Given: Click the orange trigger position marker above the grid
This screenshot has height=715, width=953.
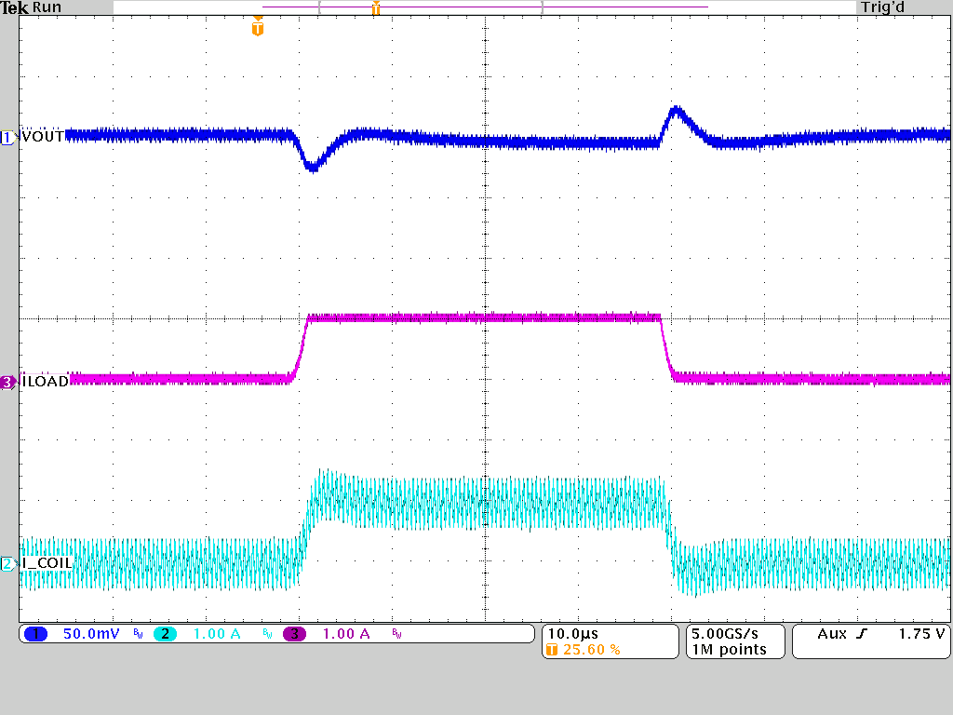Looking at the screenshot, I should 258,28.
